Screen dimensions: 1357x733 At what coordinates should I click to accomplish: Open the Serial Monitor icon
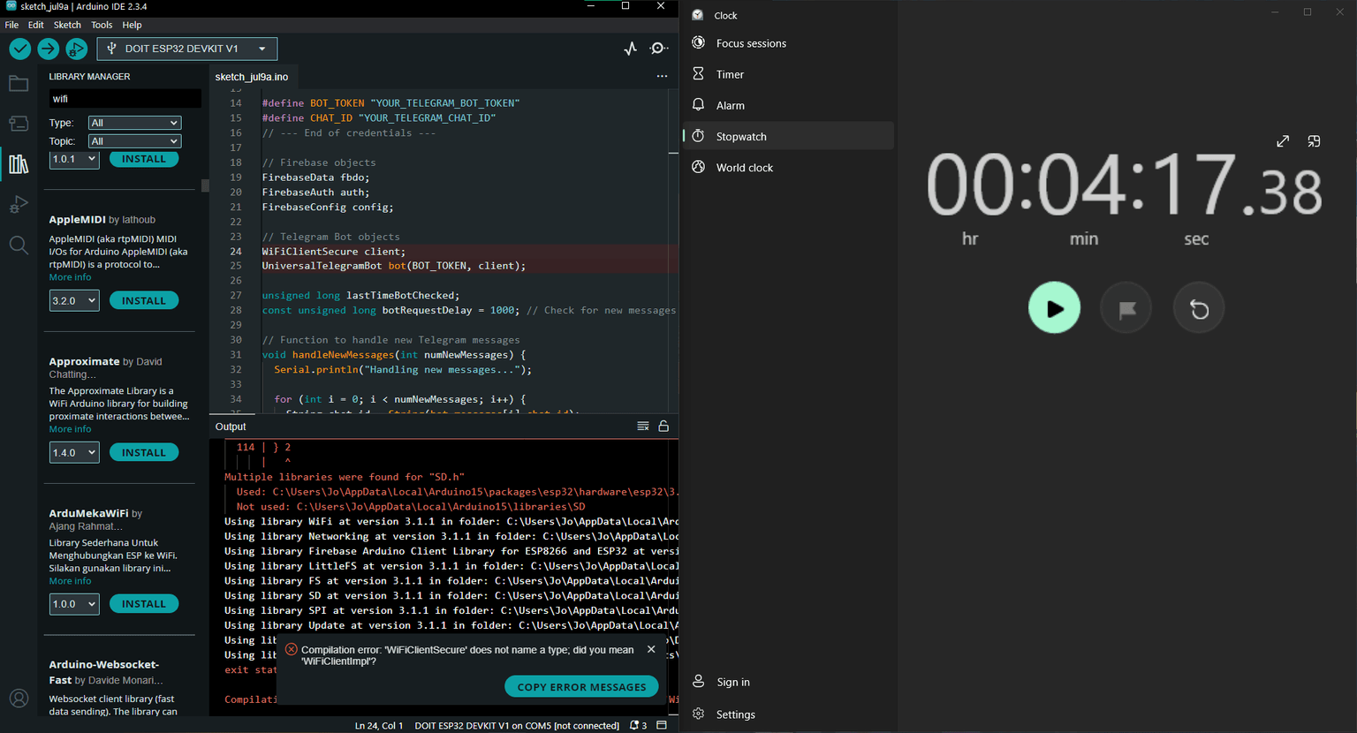pyautogui.click(x=658, y=49)
